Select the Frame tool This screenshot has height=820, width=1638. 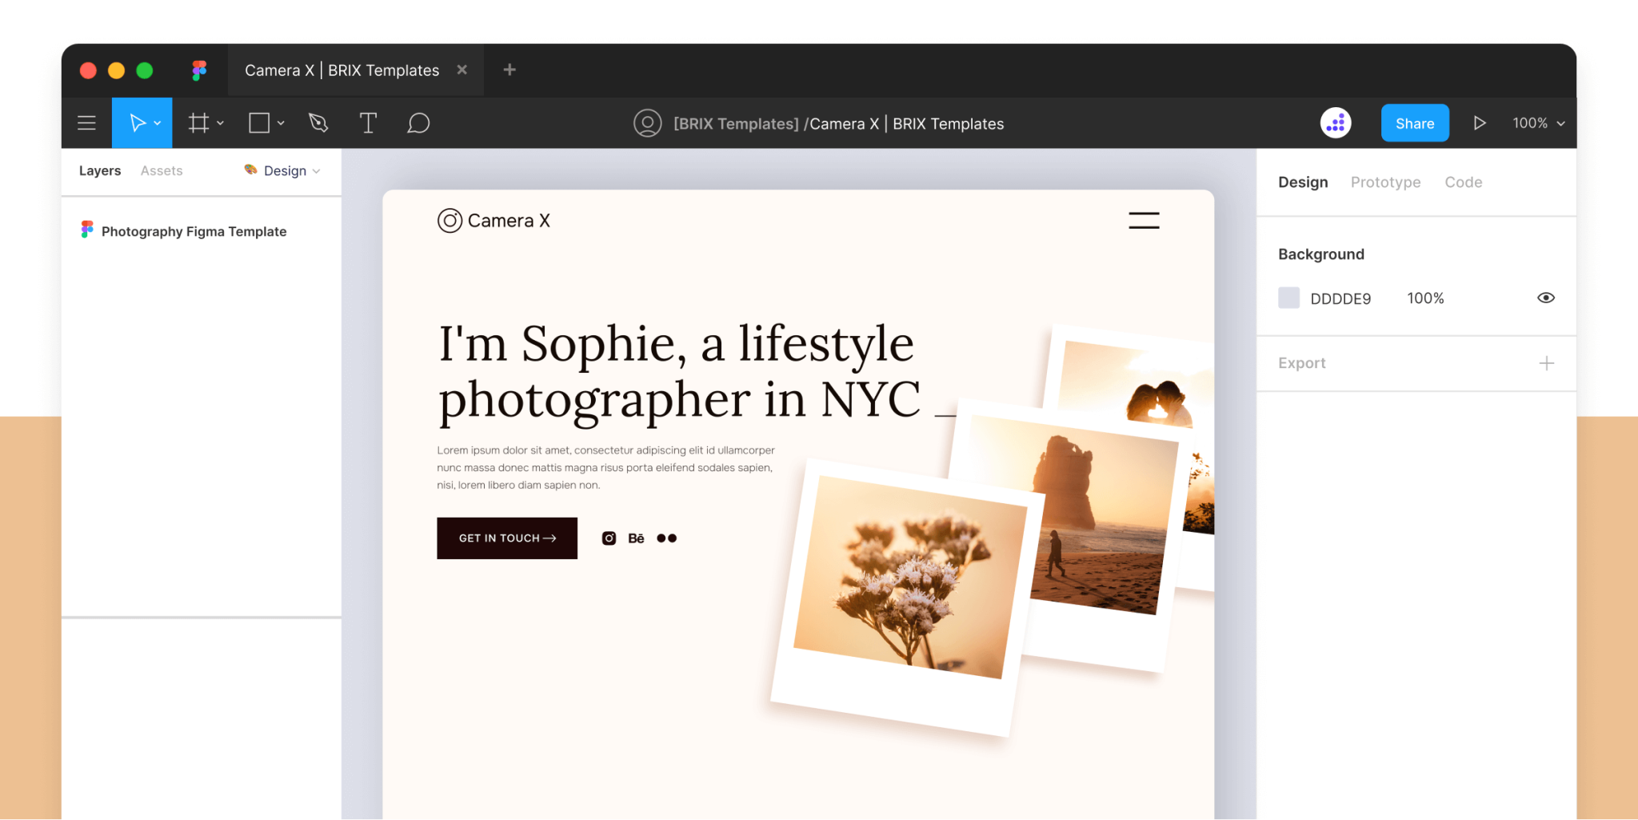click(x=198, y=122)
